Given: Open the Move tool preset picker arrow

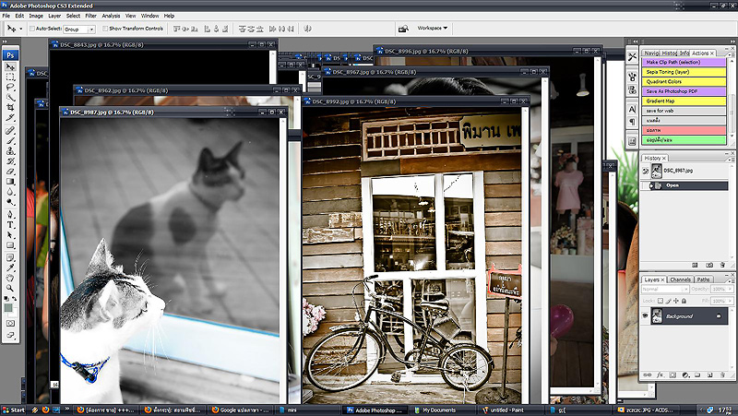Looking at the screenshot, I should 20,29.
